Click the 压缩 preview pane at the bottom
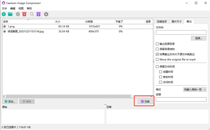 coord(157,116)
